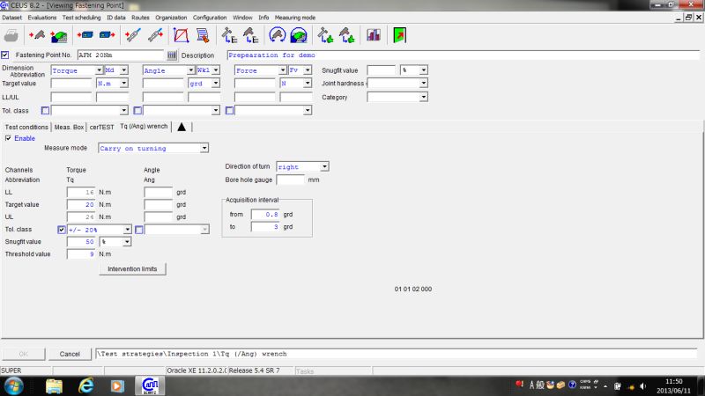Switch to the Meas. Box tab
The image size is (705, 396).
(x=69, y=127)
